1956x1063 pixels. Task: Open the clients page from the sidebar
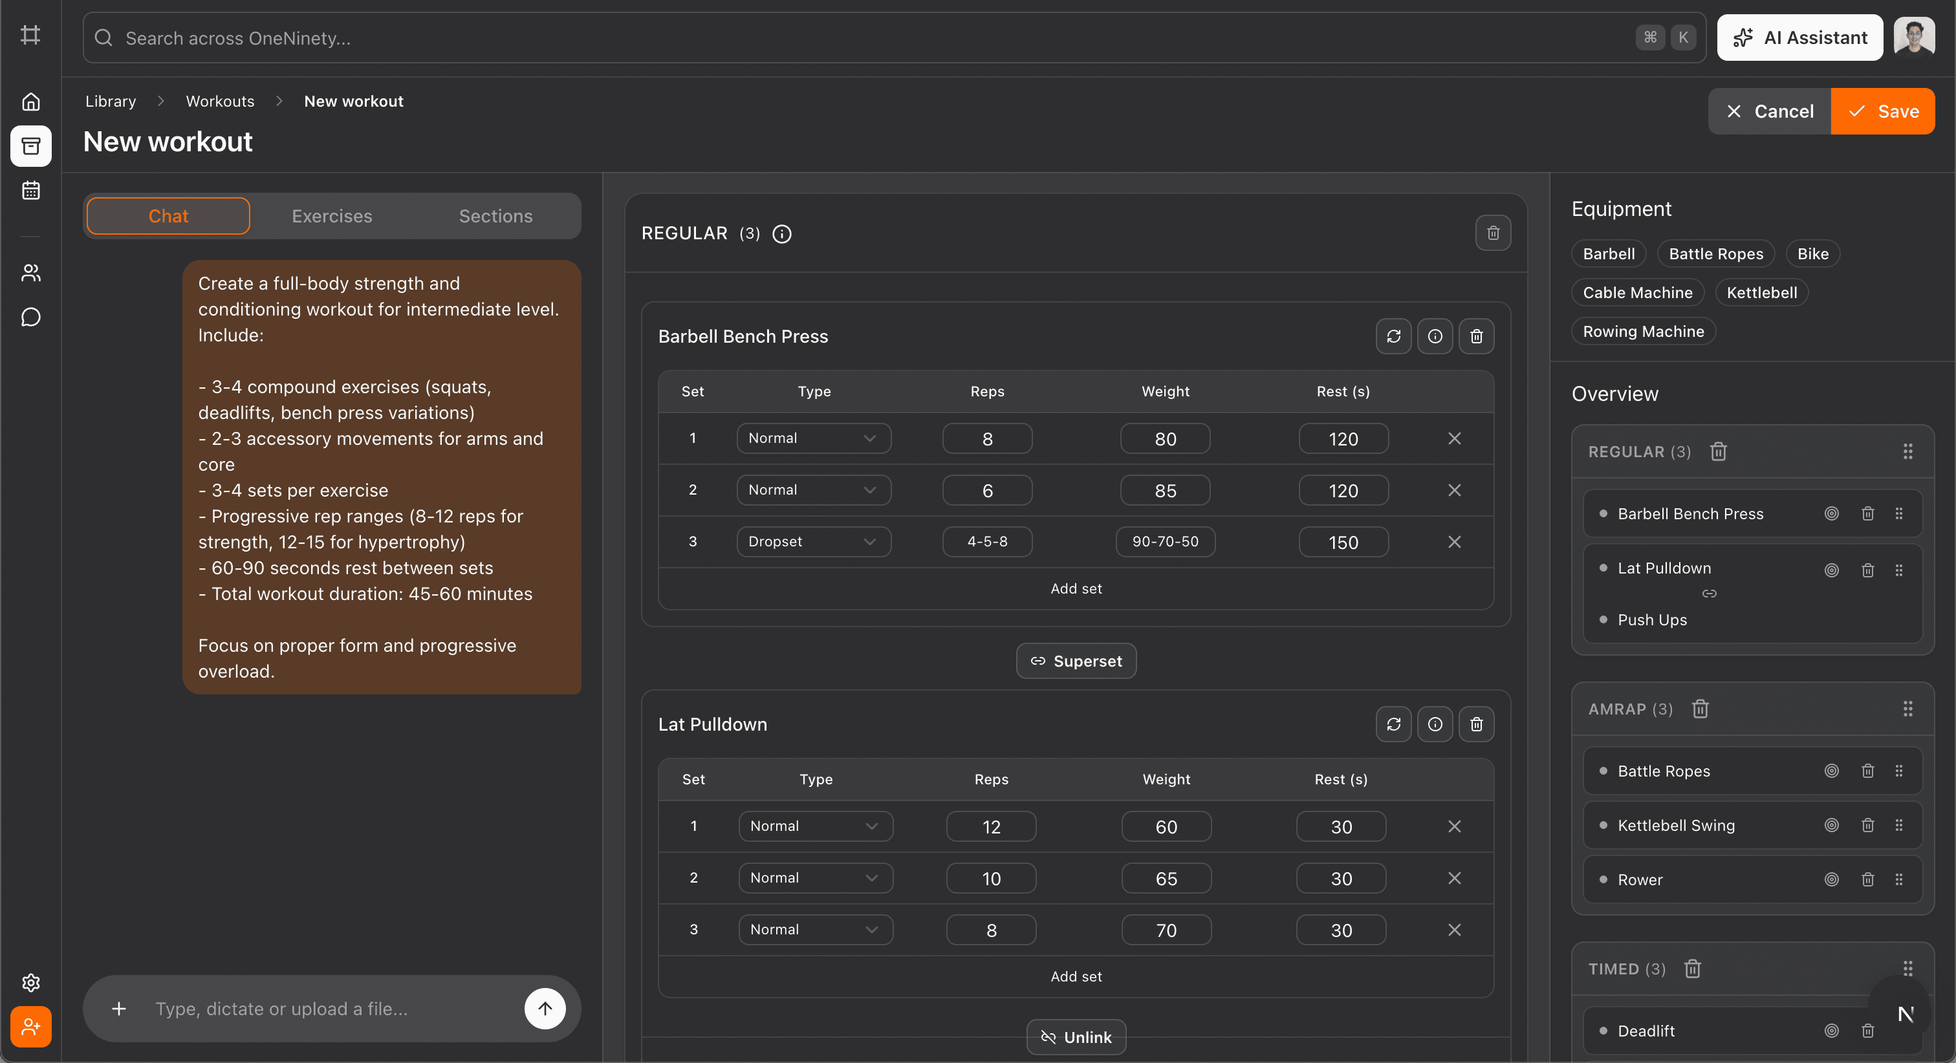pyautogui.click(x=30, y=273)
